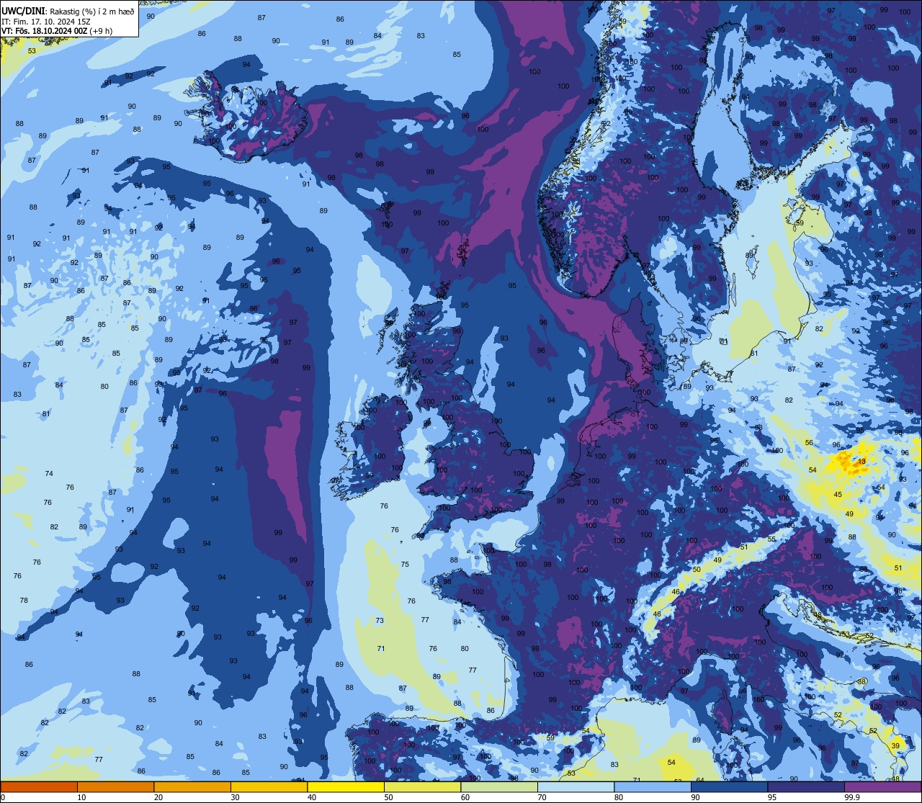The width and height of the screenshot is (922, 803).
Task: Pick the 20–30 light orange legend swatch
Action: tap(192, 786)
